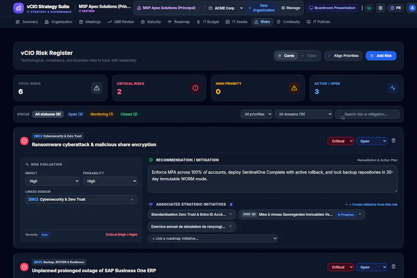This screenshot has height=278, width=417.
Task: Open the QBR Review tab
Action: pyautogui.click(x=121, y=22)
